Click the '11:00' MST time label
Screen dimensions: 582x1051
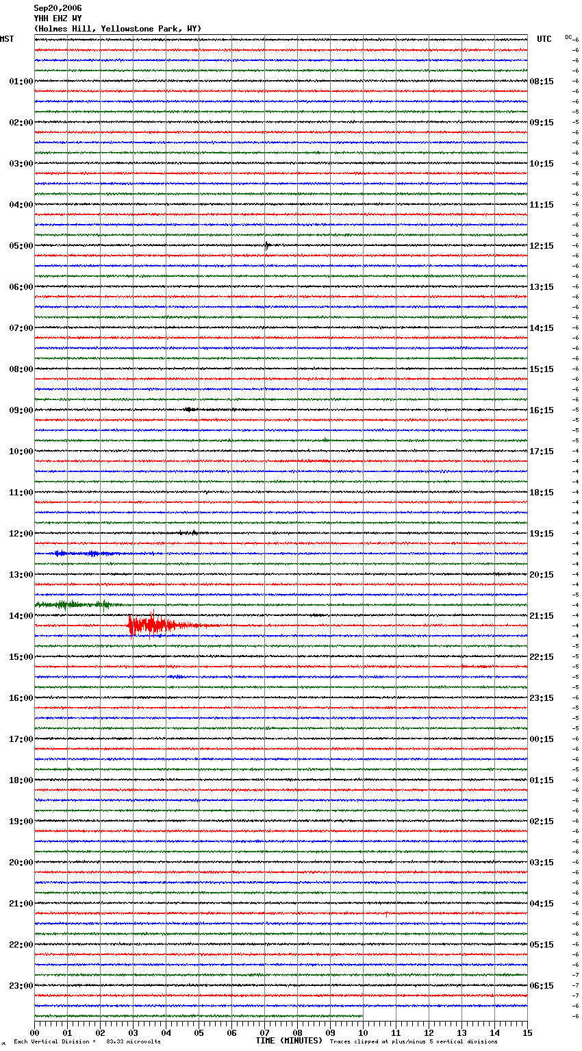pos(21,493)
